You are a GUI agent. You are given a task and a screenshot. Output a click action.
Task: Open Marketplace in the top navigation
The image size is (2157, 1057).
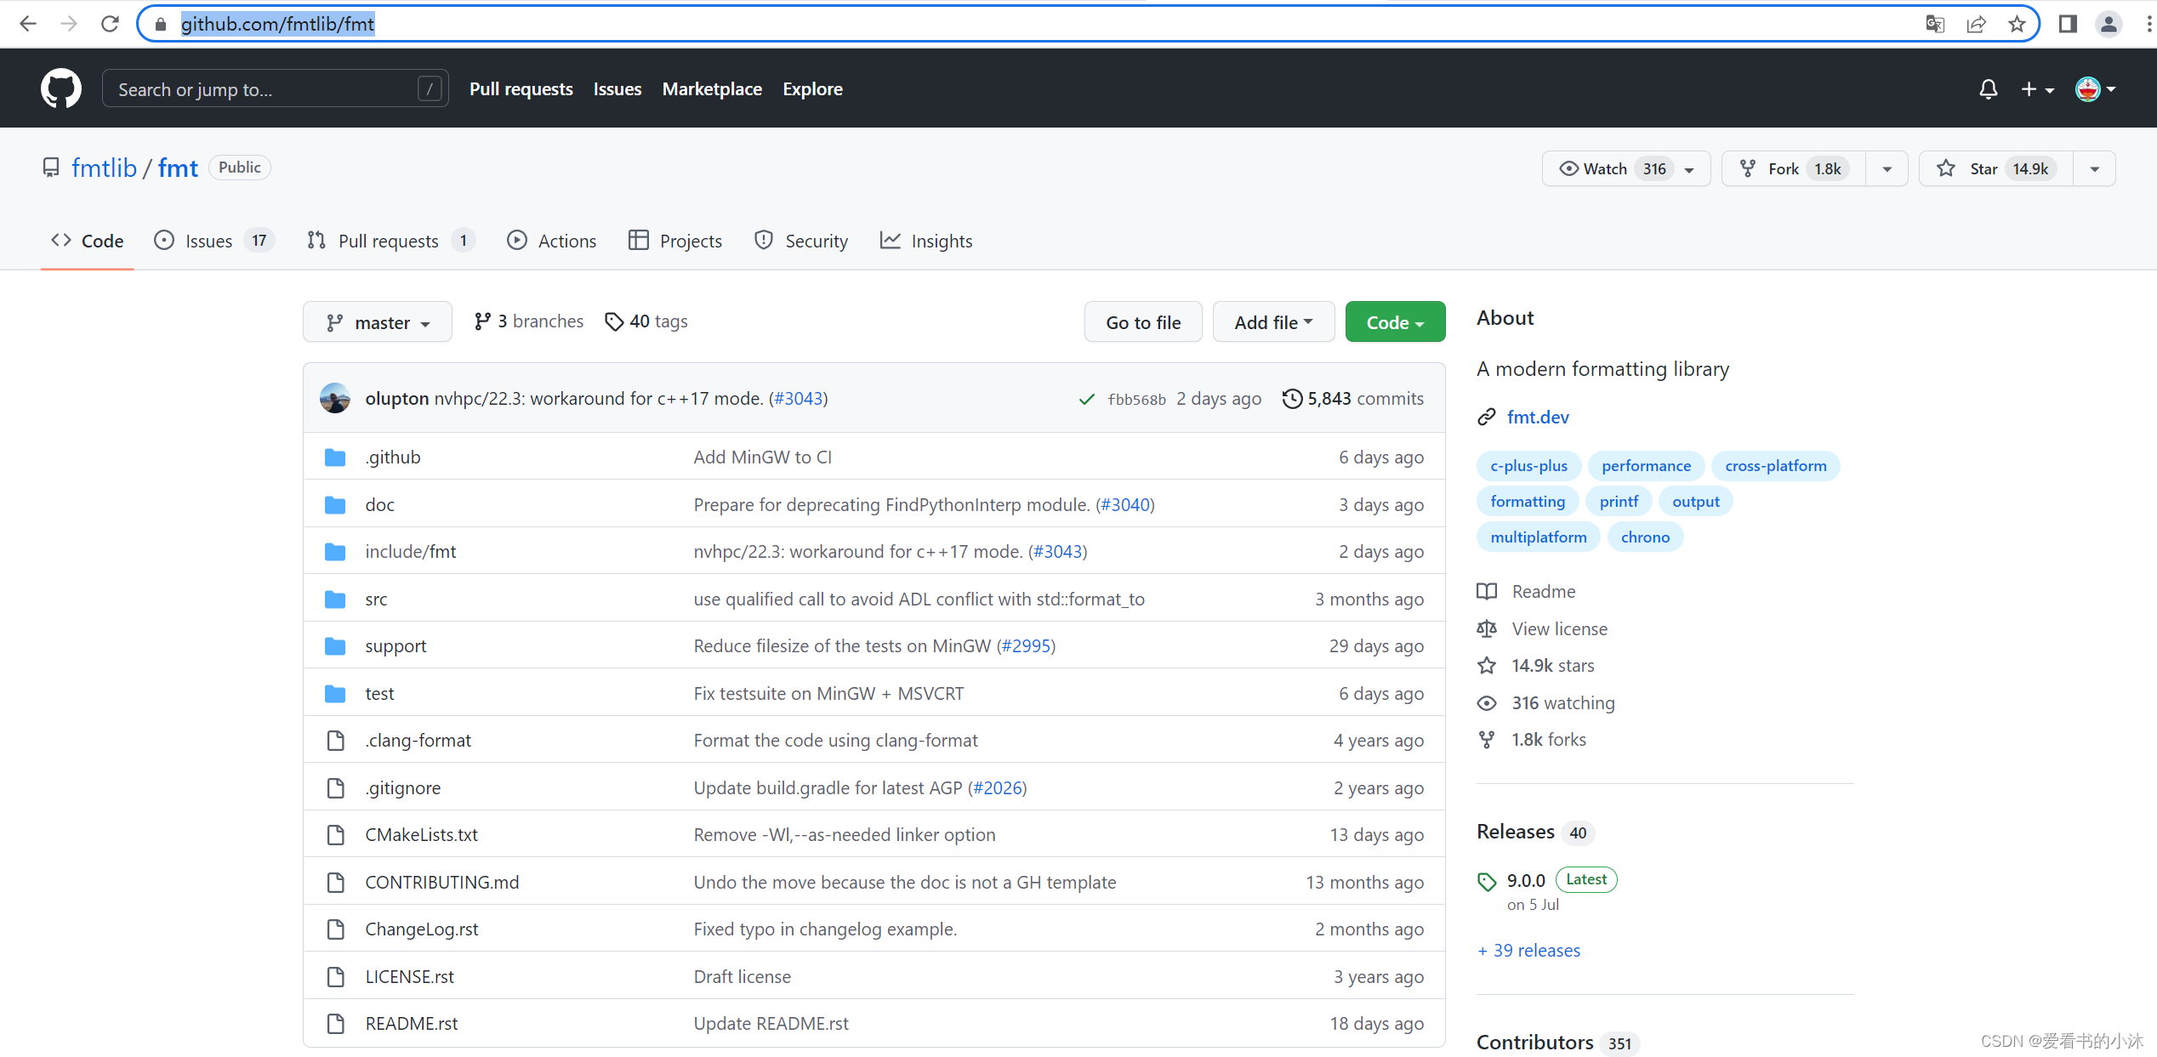712,88
